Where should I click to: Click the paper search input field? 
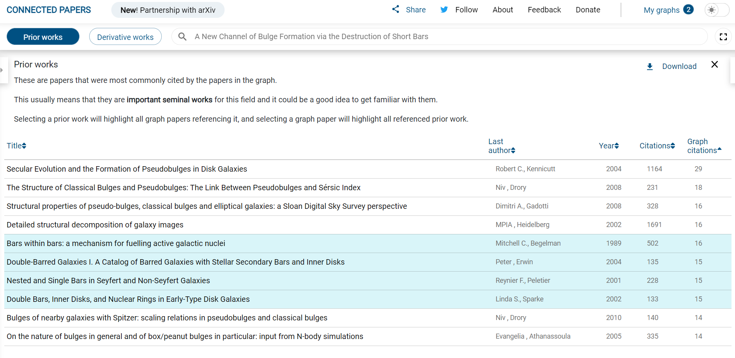click(446, 36)
